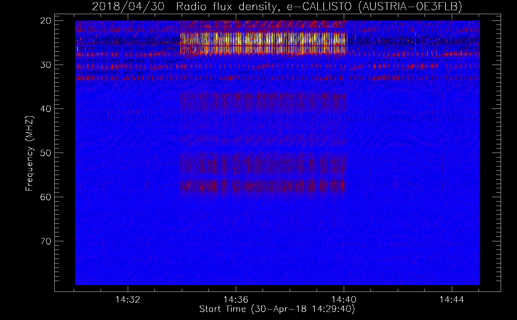Click the 40 frequency tick label
Image resolution: width=517 pixels, height=320 pixels.
46,109
